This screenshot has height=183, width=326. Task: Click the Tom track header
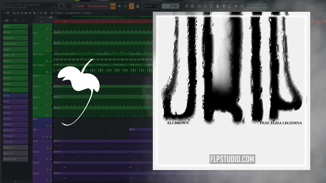tap(43, 112)
